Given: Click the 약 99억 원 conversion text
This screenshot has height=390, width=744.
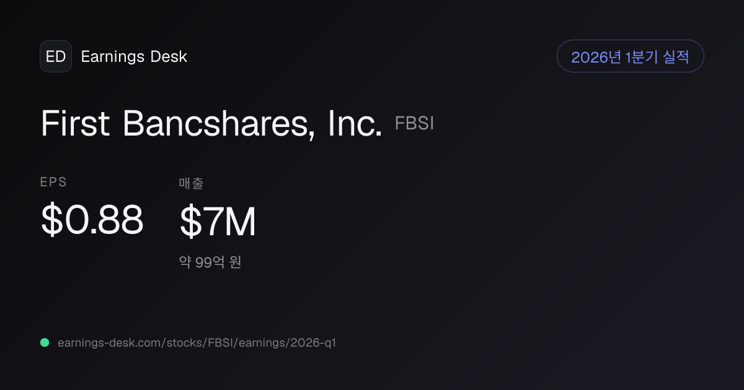Looking at the screenshot, I should pyautogui.click(x=210, y=262).
